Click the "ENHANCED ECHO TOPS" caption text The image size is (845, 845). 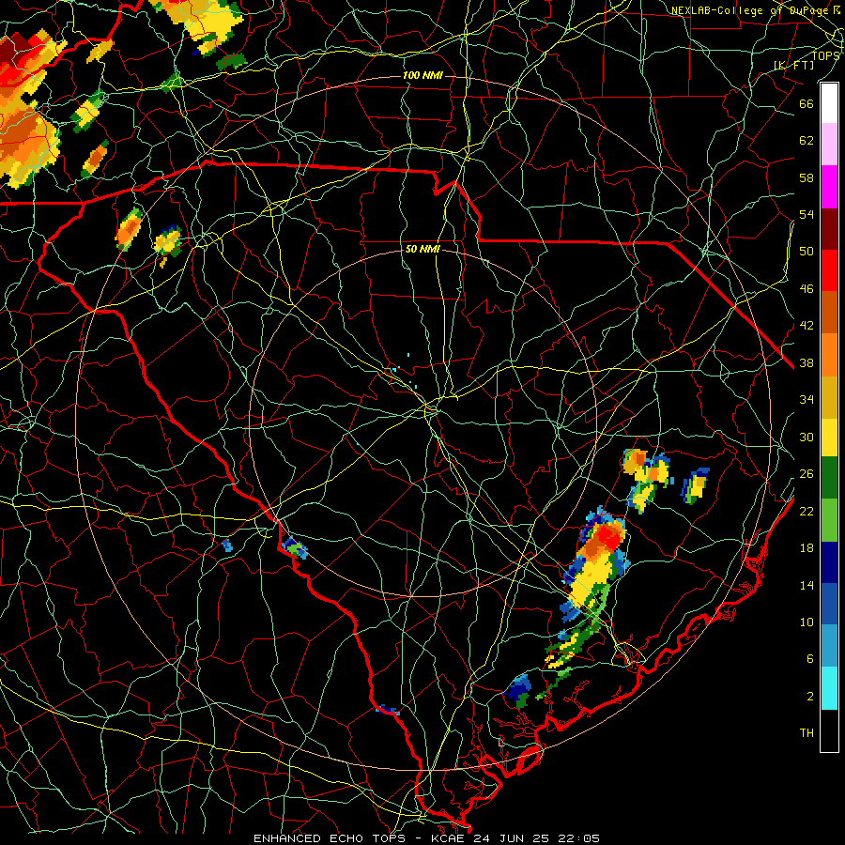coord(329,838)
